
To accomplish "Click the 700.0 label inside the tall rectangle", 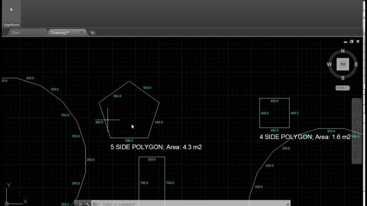I will coord(144,183).
